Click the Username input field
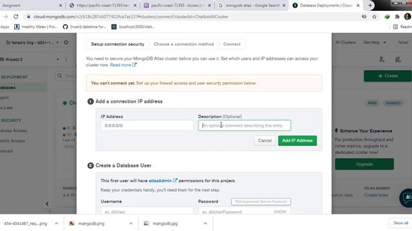The image size is (412, 231). pyautogui.click(x=147, y=211)
